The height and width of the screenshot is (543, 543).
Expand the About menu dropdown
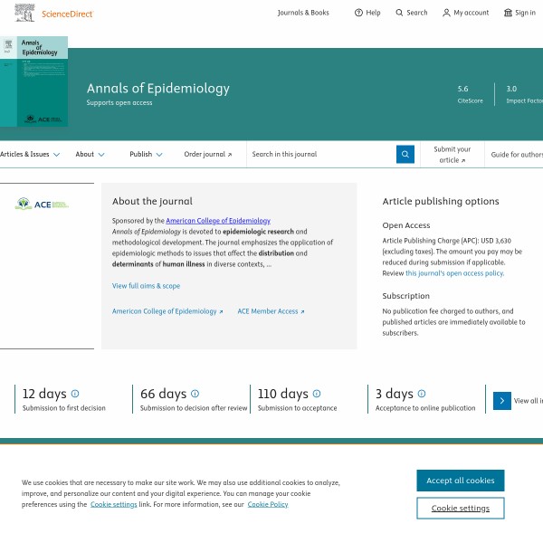(x=100, y=155)
